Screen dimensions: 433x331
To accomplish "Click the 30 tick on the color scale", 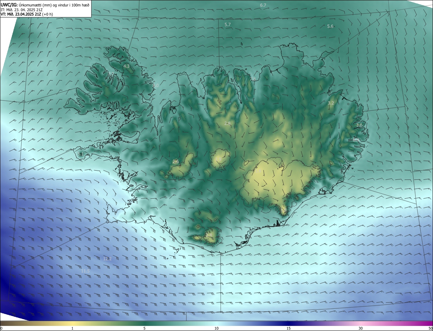I will (x=361, y=328).
